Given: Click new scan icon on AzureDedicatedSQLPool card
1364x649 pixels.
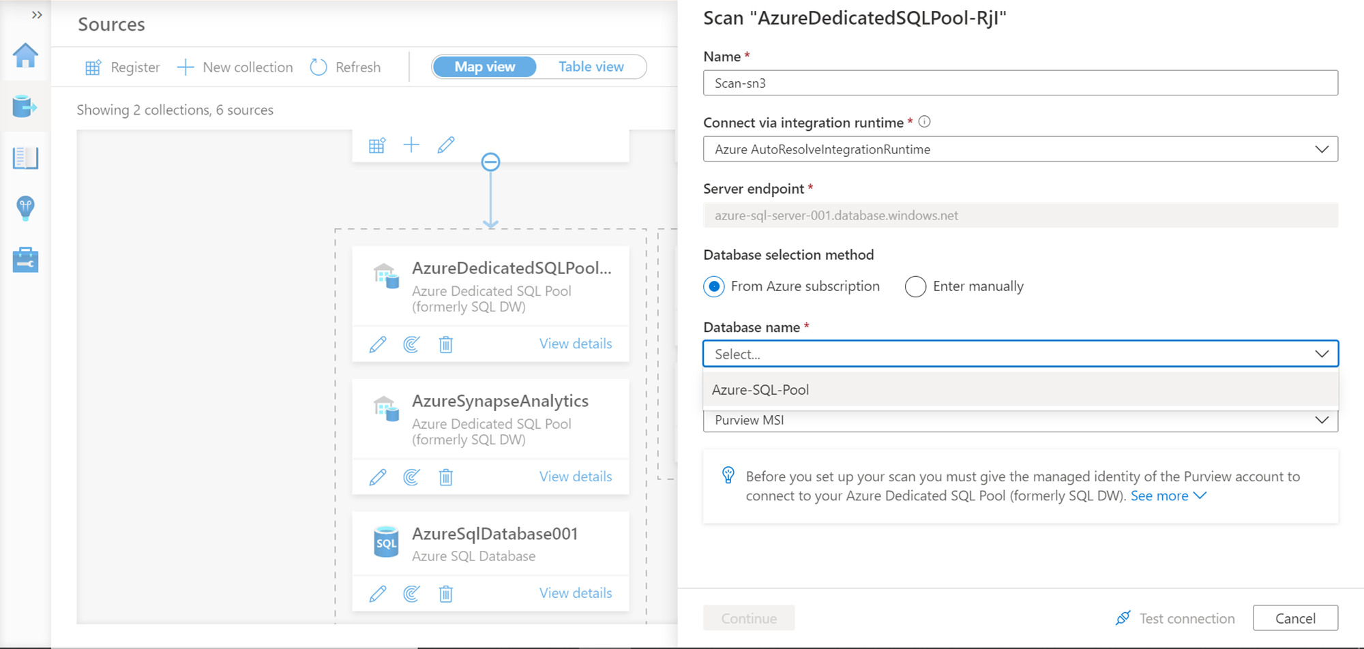Looking at the screenshot, I should (411, 344).
